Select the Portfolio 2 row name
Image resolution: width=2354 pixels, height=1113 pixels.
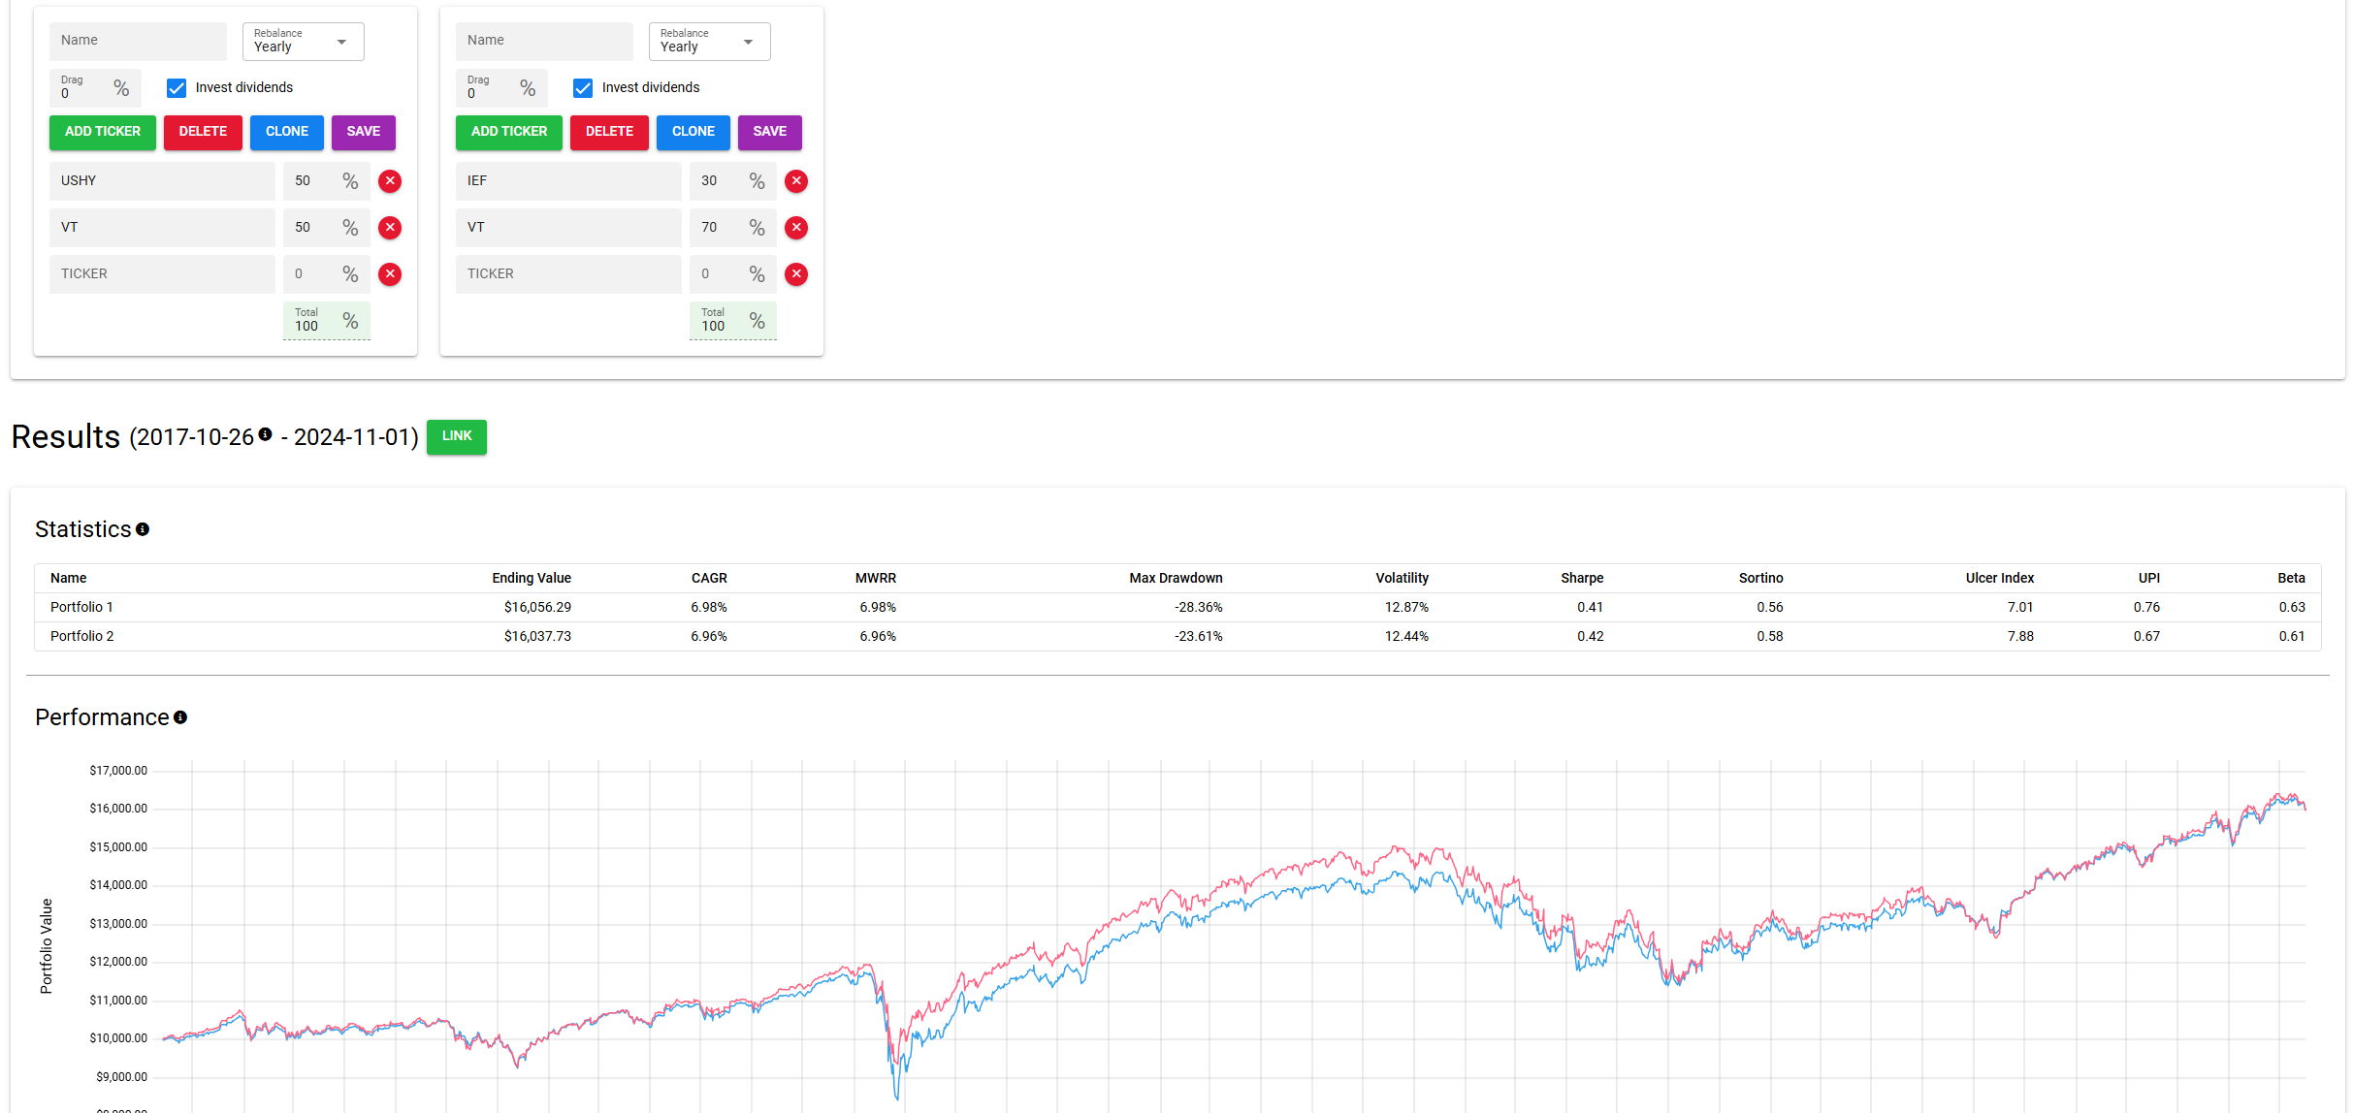[x=81, y=637]
